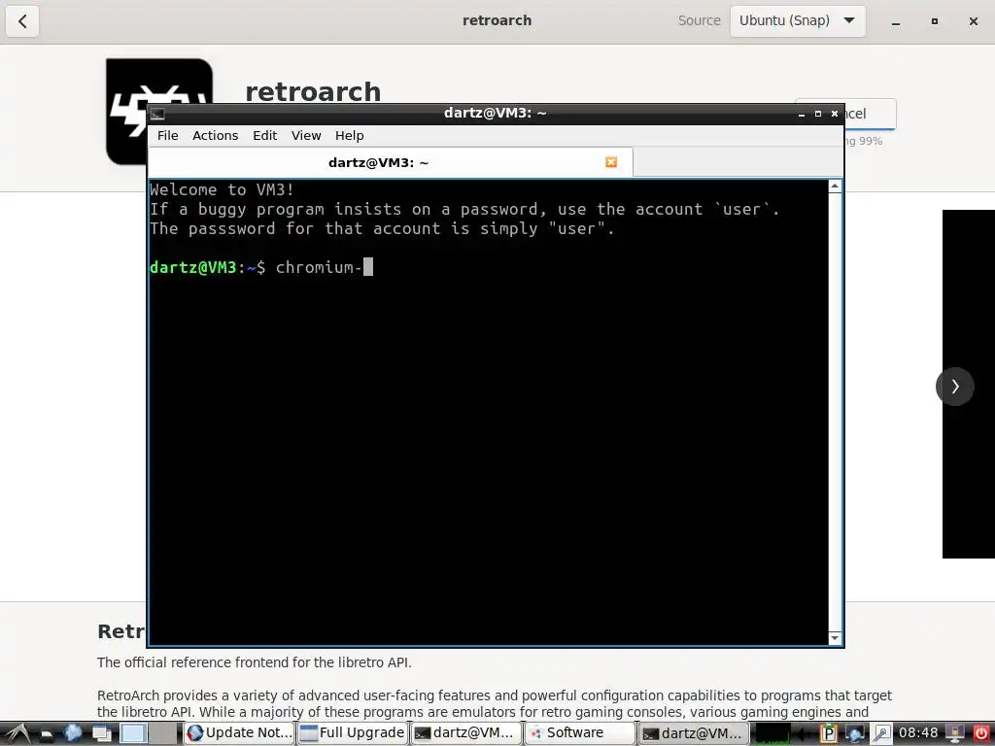Click the terminal window title bar icon
Screen dimensions: 995x746
158,114
